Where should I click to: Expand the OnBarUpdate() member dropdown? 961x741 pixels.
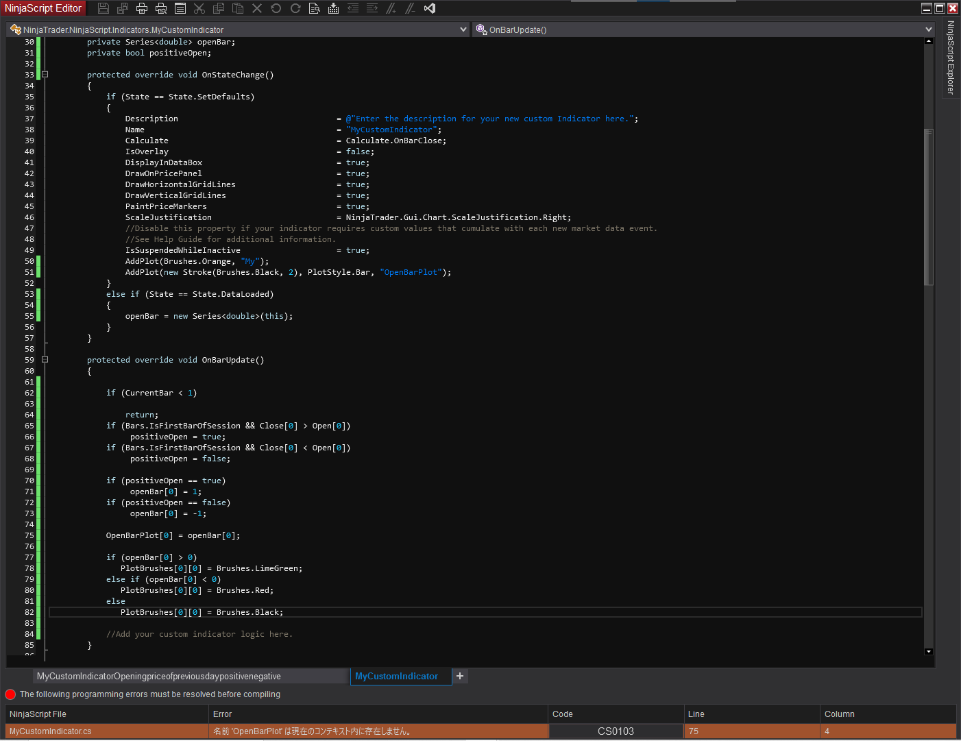click(929, 29)
